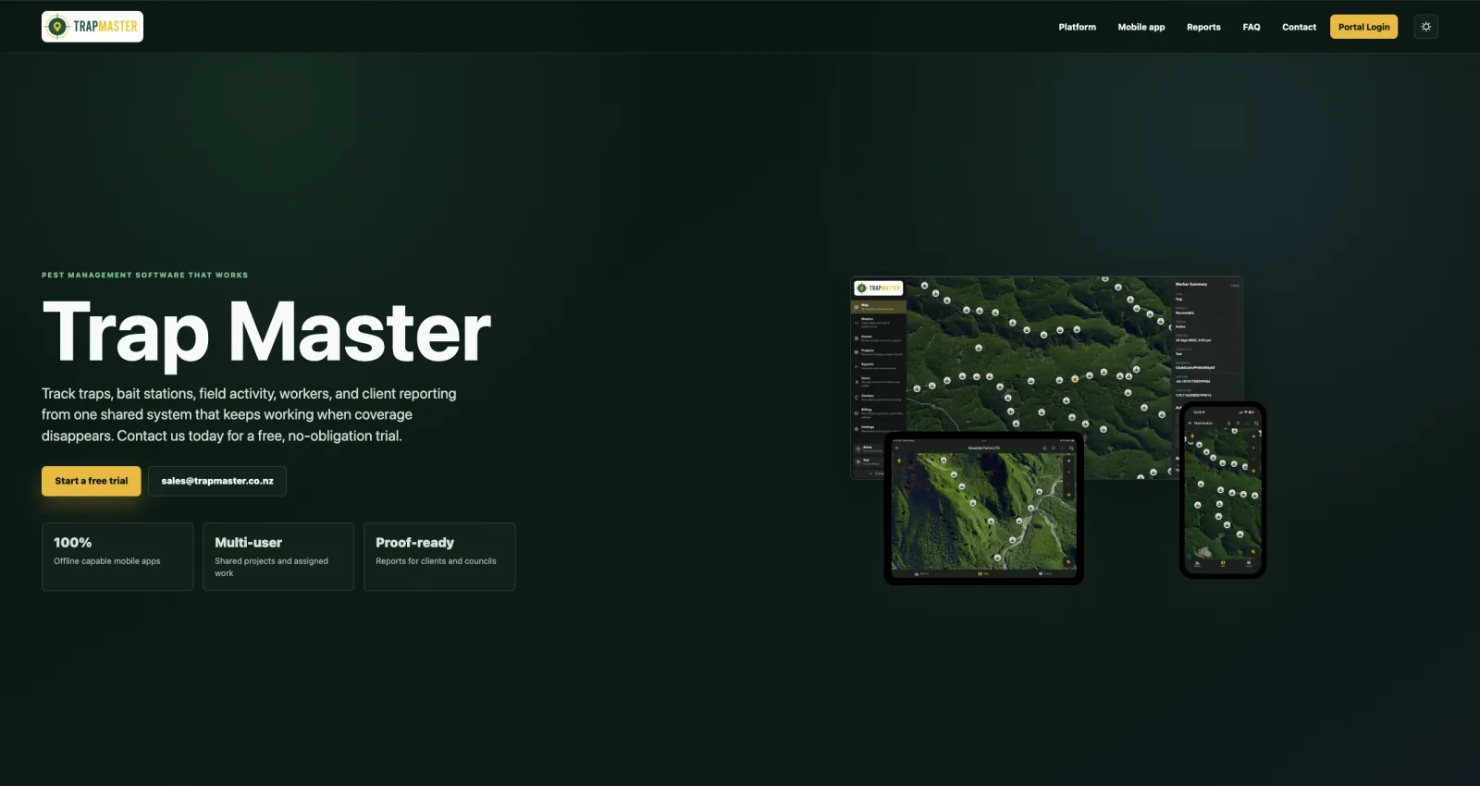Open the Reports nav link
The image size is (1480, 786).
point(1203,27)
